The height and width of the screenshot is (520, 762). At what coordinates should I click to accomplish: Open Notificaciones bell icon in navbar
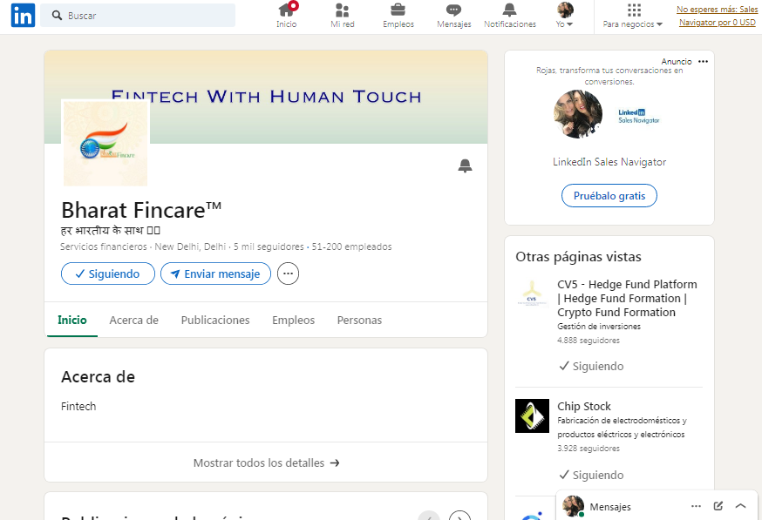tap(510, 15)
